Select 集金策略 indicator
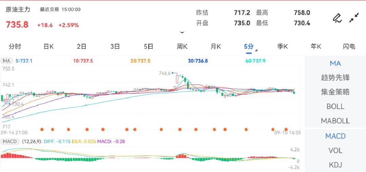The image size is (366, 172). pos(335,92)
